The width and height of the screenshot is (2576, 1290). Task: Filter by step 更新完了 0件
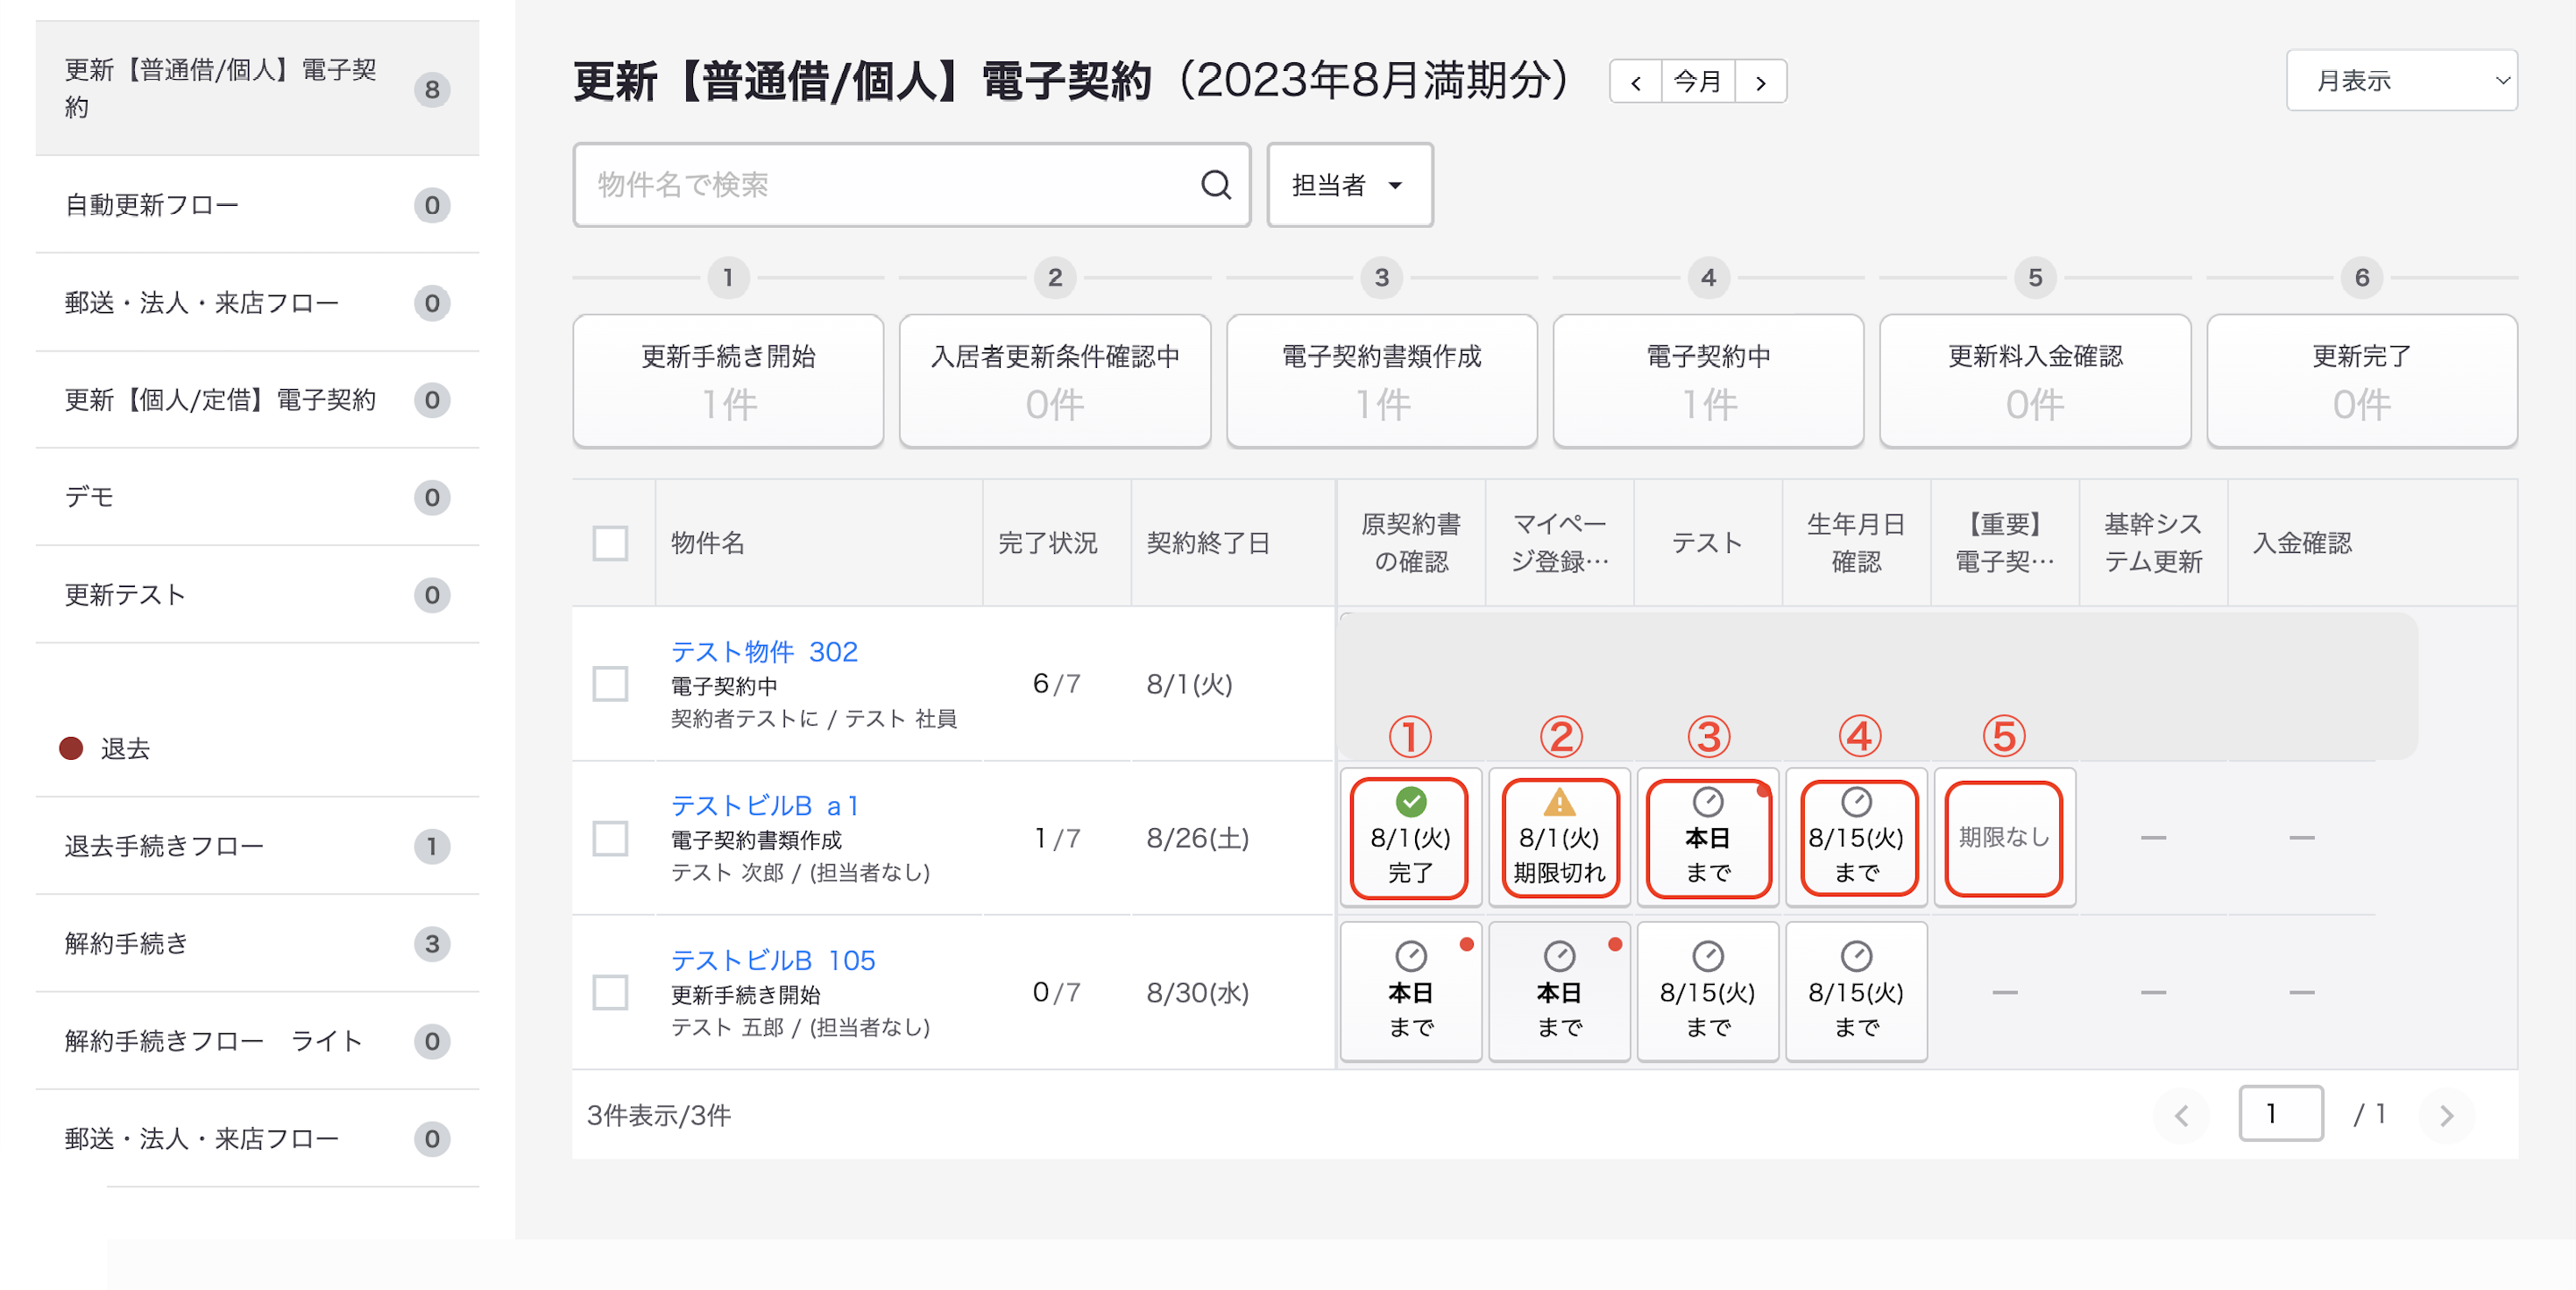tap(2361, 380)
